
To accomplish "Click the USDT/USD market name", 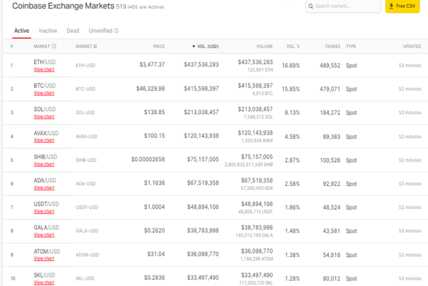I will pos(46,204).
